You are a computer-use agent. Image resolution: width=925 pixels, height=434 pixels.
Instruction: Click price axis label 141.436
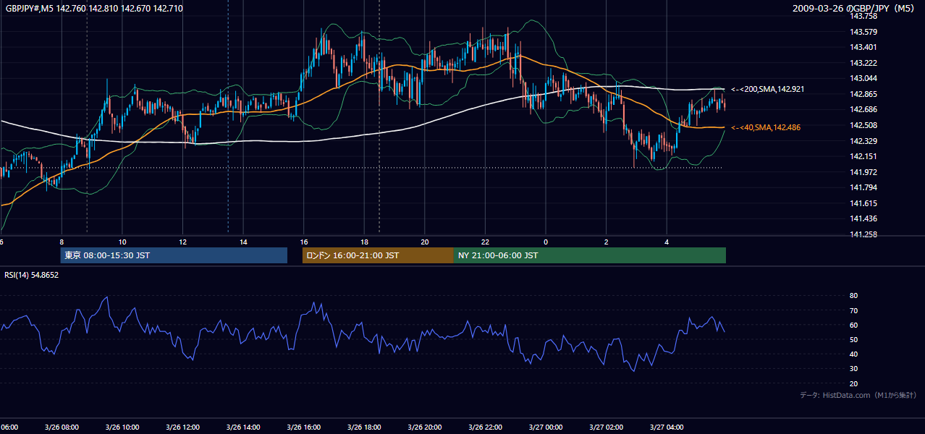863,218
